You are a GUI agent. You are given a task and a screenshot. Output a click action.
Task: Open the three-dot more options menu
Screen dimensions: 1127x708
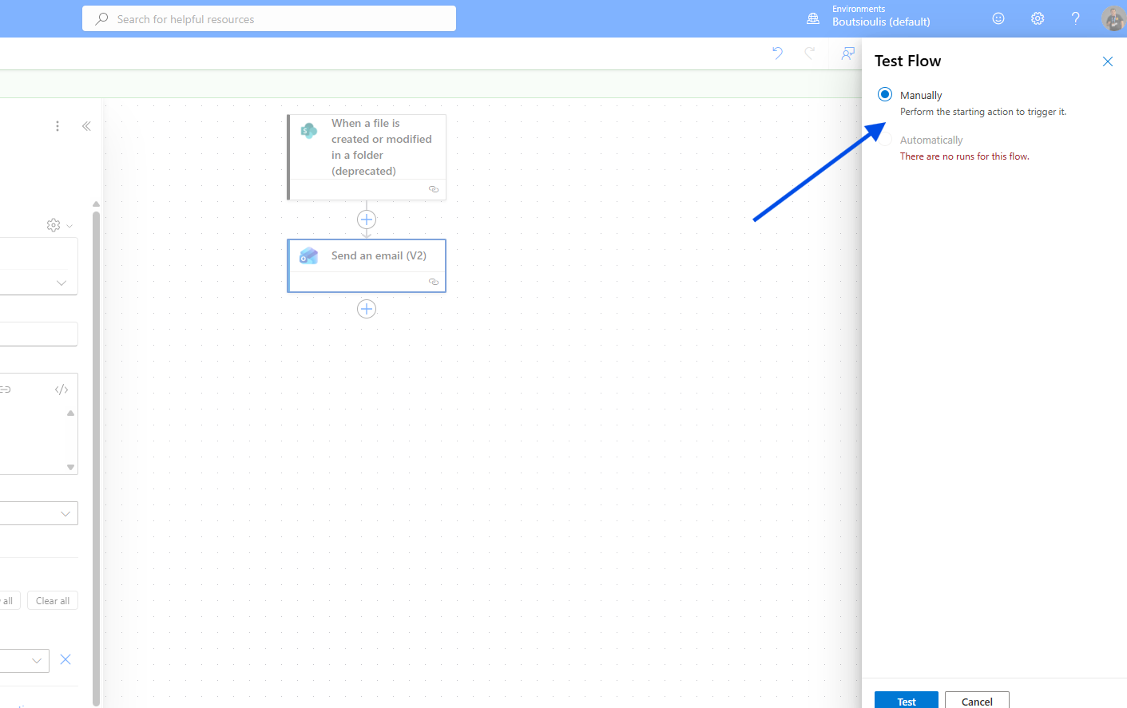[x=58, y=126]
